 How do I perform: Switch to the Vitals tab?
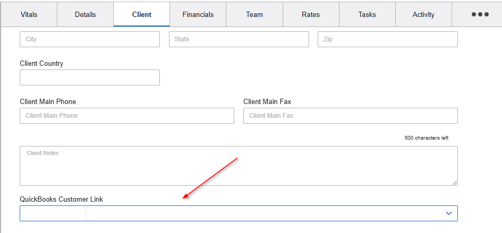(29, 14)
